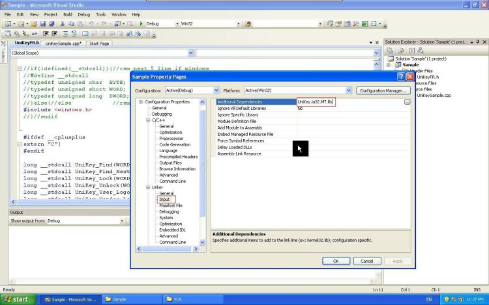
Task: Click the ellipsis button for Additional Dependencies
Action: (407, 102)
